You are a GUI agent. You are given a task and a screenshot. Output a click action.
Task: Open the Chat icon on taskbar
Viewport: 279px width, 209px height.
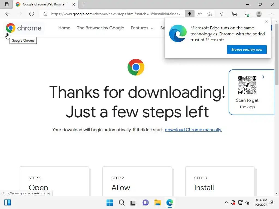coord(145,202)
